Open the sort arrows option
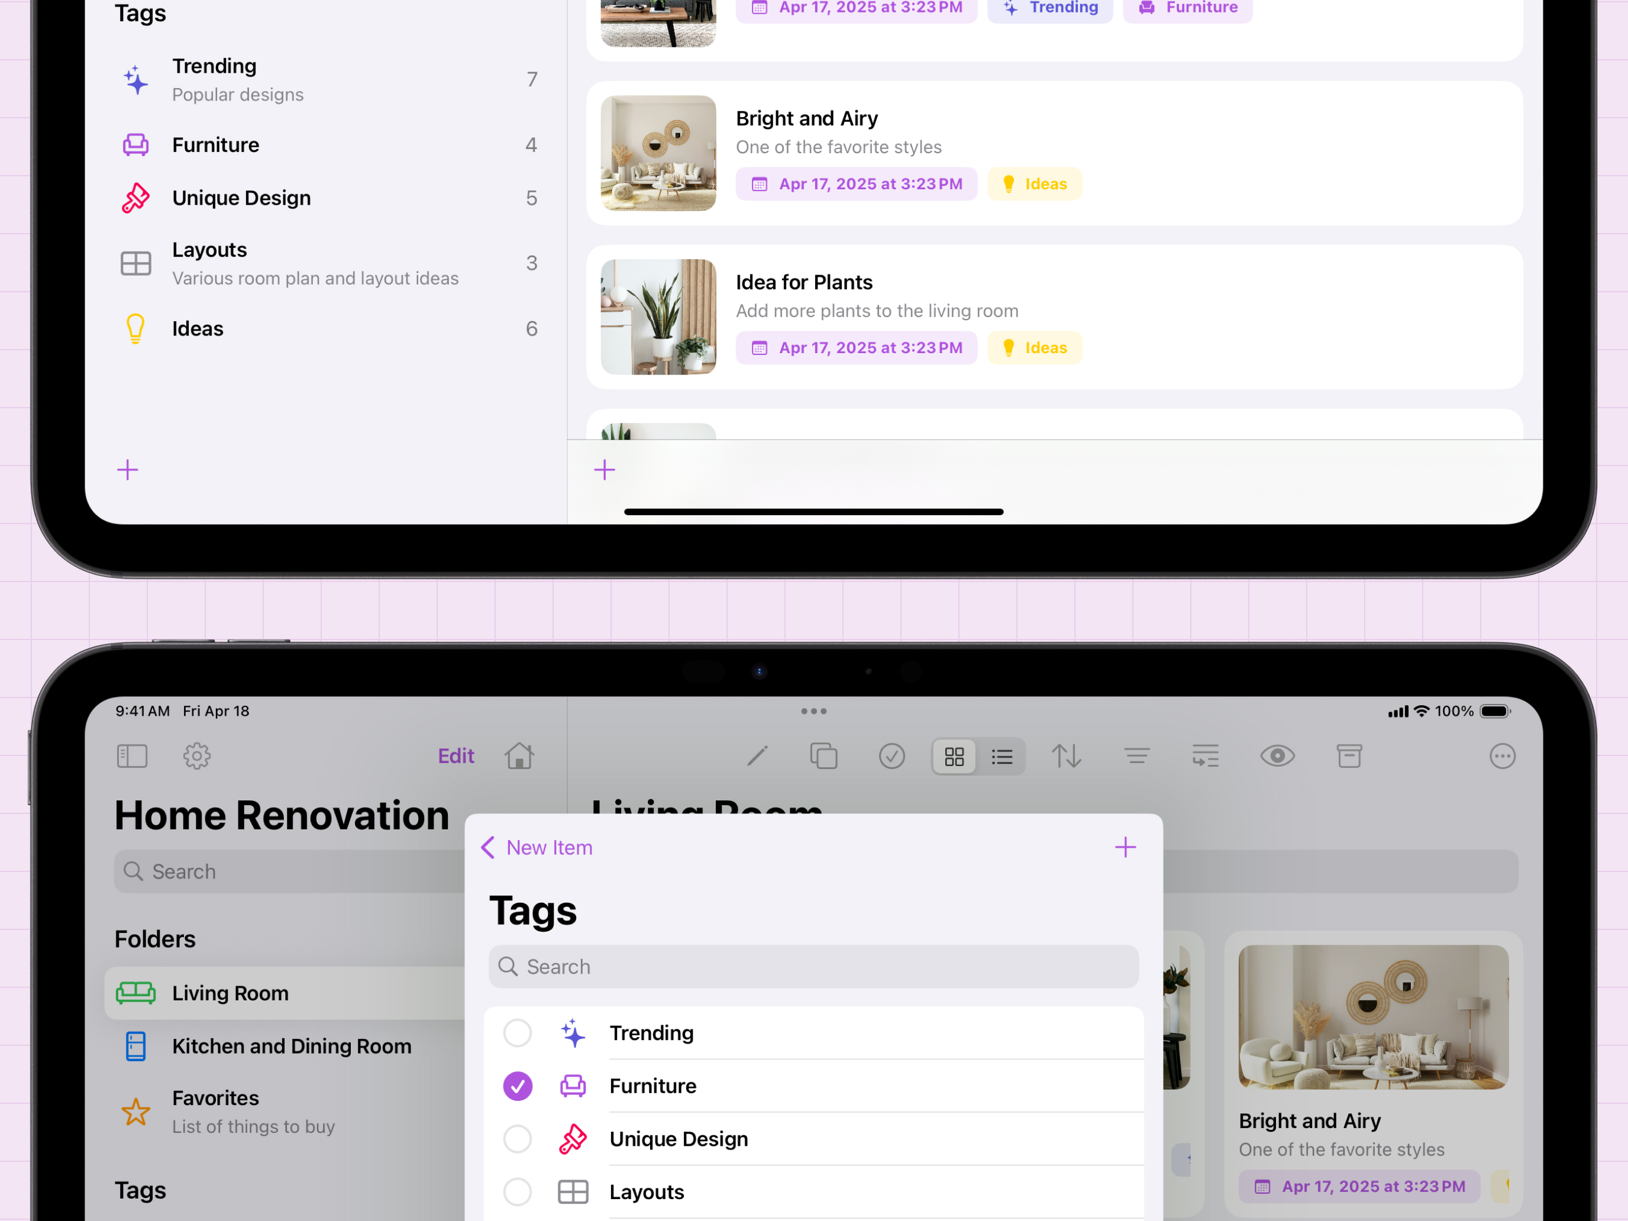This screenshot has width=1628, height=1221. 1065,756
